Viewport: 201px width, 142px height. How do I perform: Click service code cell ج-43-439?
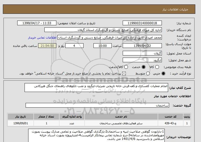pos(170,123)
